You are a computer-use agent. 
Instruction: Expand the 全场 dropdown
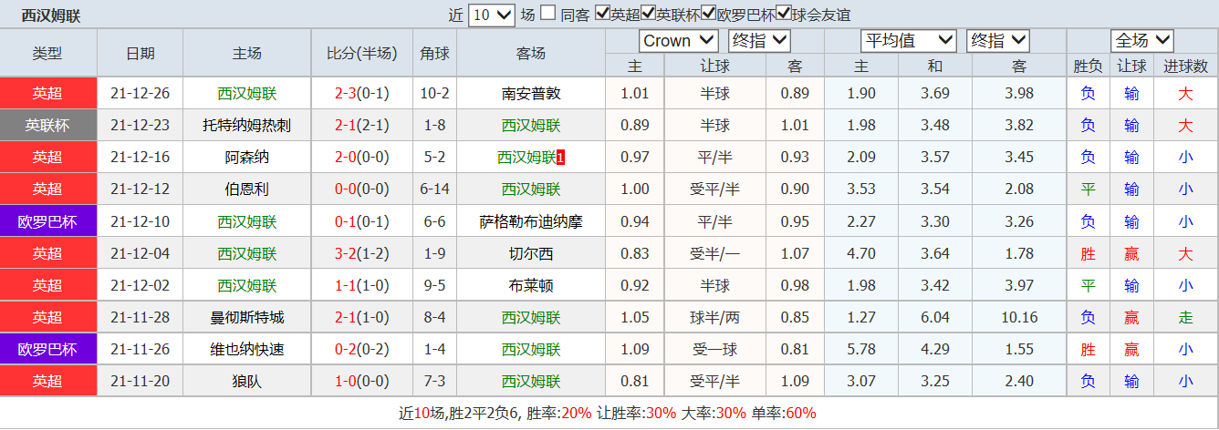(1141, 41)
